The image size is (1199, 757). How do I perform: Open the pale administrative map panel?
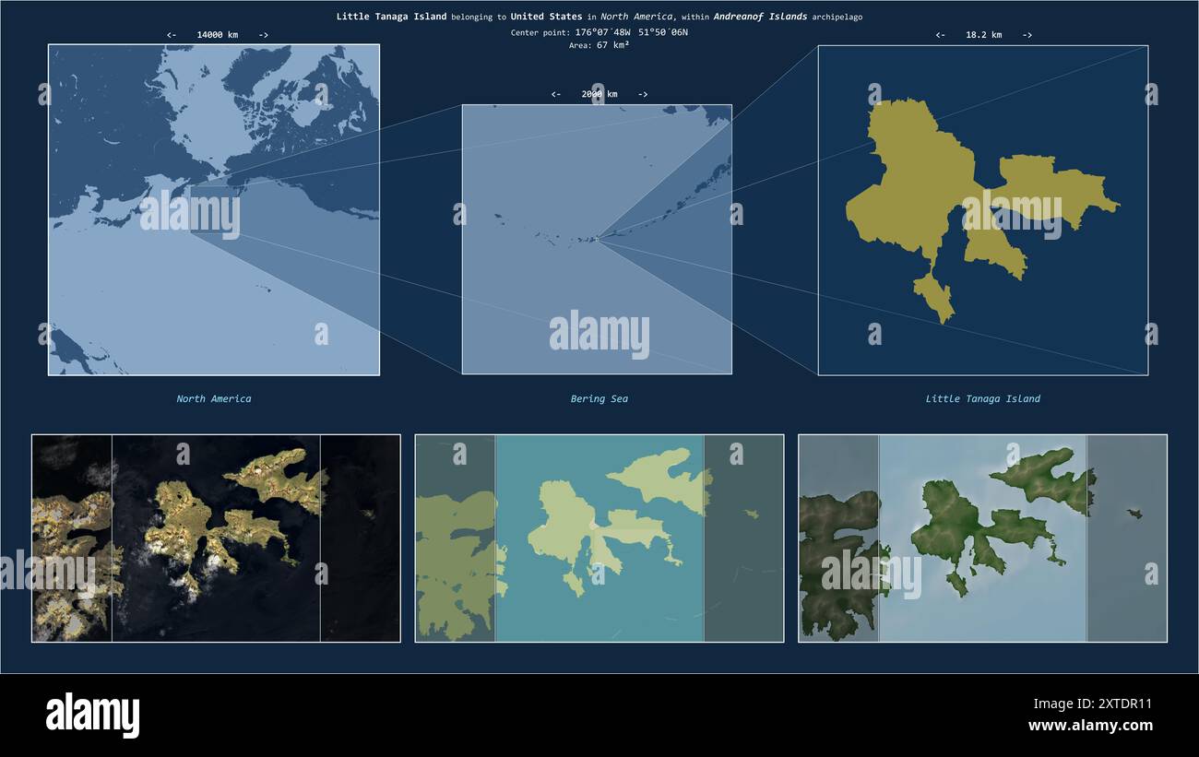pyautogui.click(x=599, y=538)
